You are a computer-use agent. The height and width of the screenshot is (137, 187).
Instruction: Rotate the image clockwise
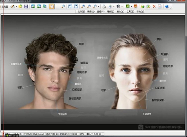tap(76, 6)
